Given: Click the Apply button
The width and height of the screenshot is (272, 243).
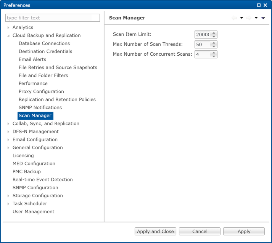Looking at the screenshot, I should [244, 232].
